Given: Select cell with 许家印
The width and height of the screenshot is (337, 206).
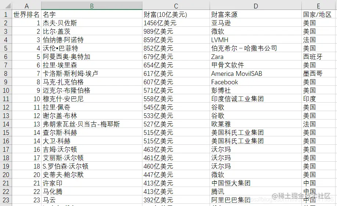Looking at the screenshot, I should (x=91, y=183).
